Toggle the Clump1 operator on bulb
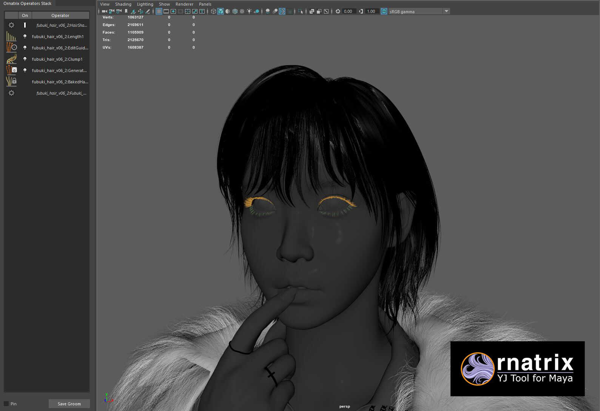600x411 pixels. coord(25,59)
